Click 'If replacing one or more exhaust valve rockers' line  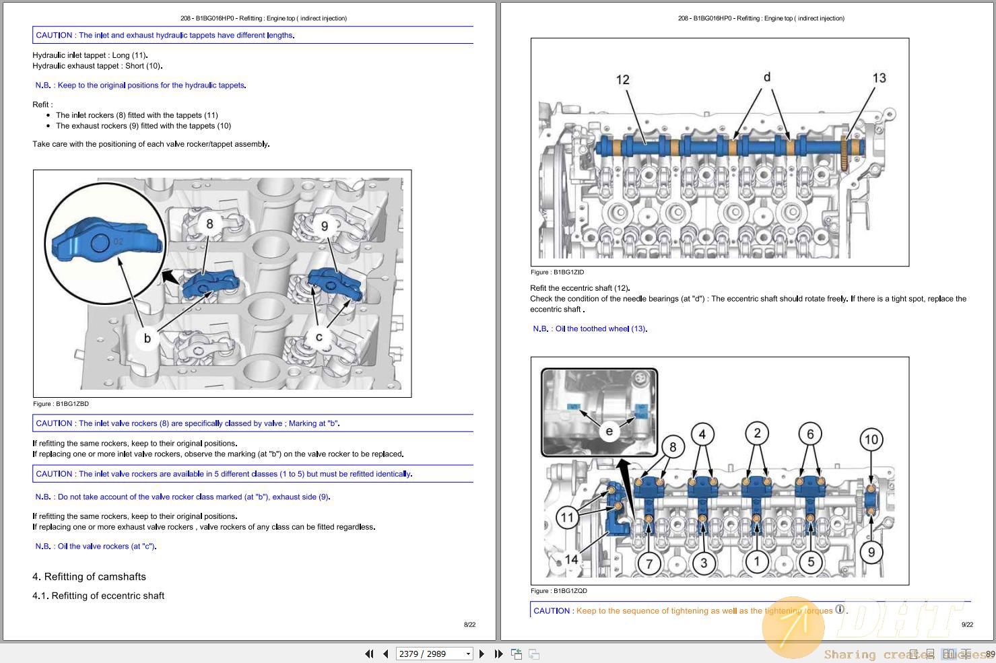point(204,527)
